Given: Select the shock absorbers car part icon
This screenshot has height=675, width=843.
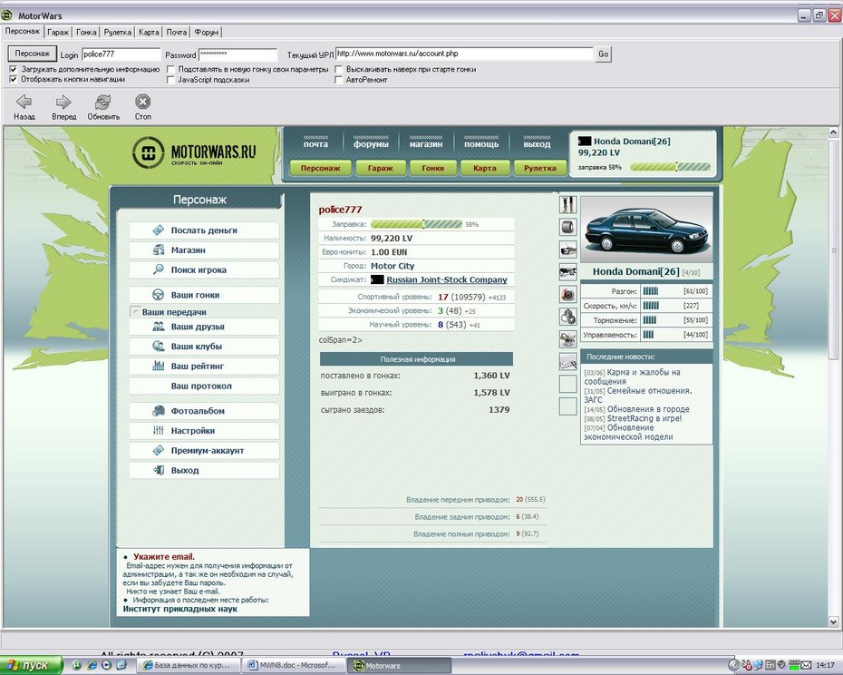Looking at the screenshot, I should pyautogui.click(x=567, y=204).
